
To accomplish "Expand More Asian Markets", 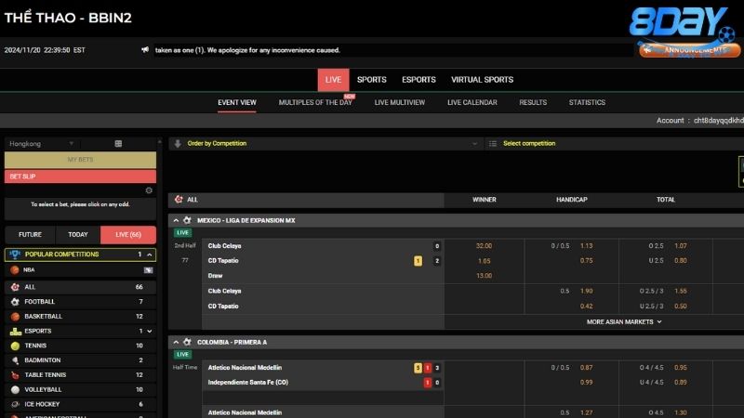I will point(624,321).
